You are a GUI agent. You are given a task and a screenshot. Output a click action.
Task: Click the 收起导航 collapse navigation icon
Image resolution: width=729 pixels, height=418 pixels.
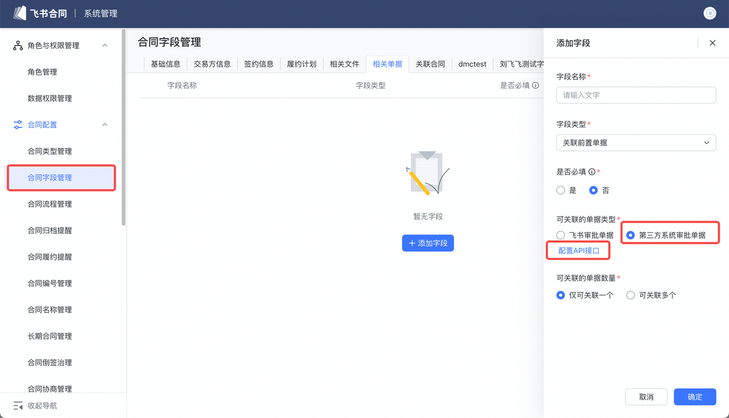(x=18, y=405)
